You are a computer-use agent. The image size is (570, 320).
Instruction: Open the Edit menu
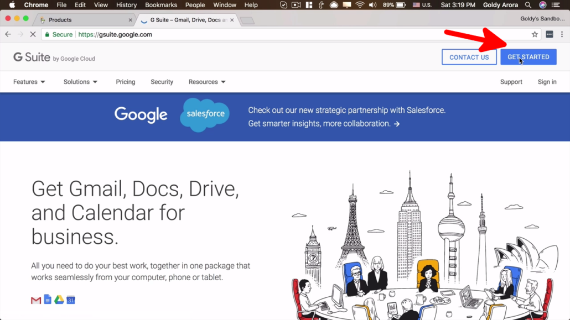coord(80,5)
